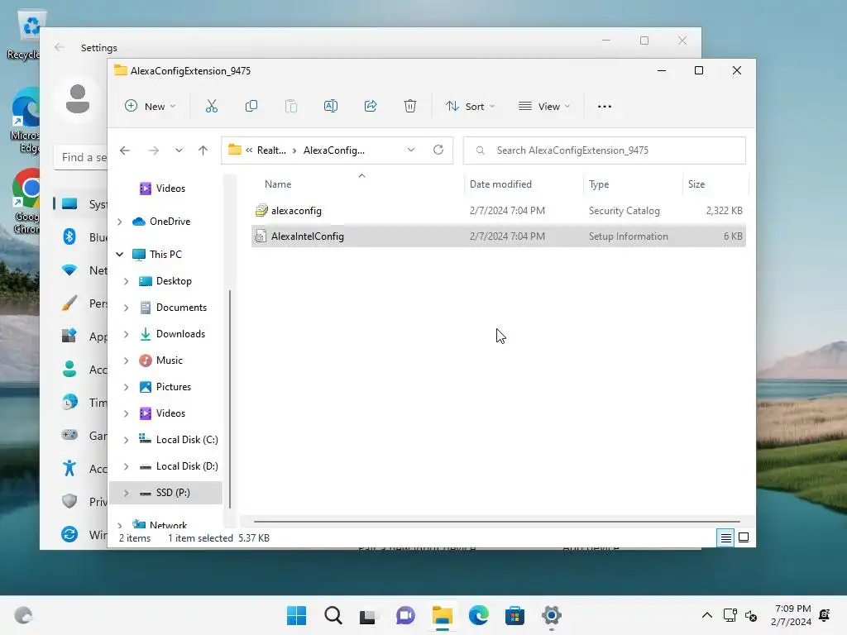Click AlexaConfig... breadcrumb segment
Viewport: 847px width, 635px height.
click(334, 150)
